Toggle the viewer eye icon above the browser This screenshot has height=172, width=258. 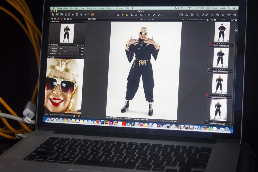pyautogui.click(x=212, y=20)
